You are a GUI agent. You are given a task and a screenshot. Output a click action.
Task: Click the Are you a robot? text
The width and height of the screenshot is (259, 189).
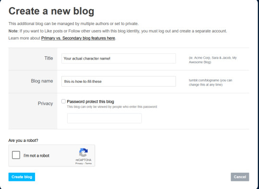coord(24,140)
